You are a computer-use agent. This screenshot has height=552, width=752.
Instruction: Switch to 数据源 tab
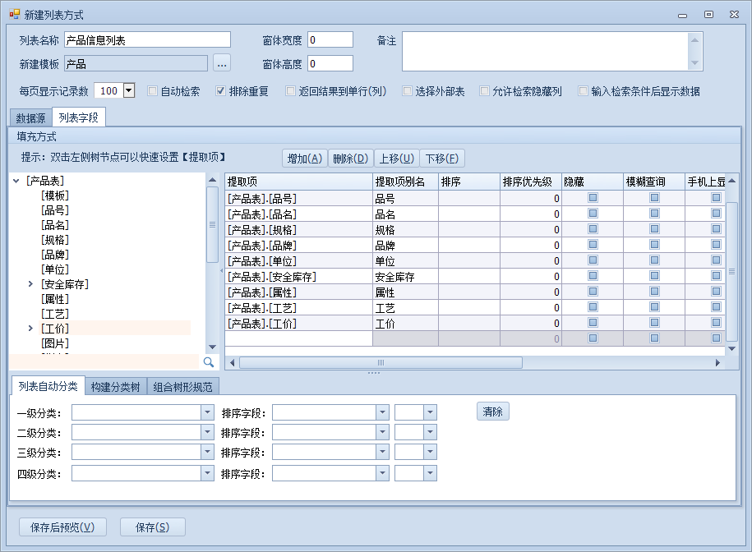pyautogui.click(x=30, y=118)
